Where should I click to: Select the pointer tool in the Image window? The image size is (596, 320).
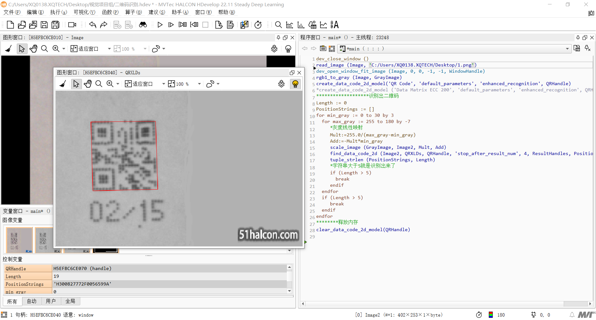pyautogui.click(x=22, y=49)
